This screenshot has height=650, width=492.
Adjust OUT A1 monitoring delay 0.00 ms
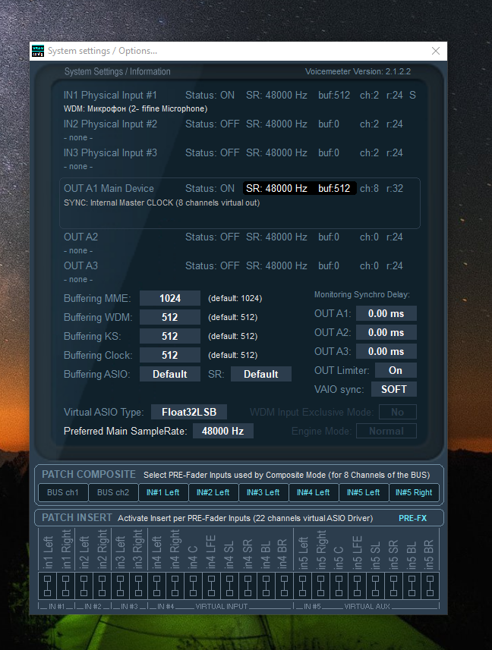tap(386, 314)
